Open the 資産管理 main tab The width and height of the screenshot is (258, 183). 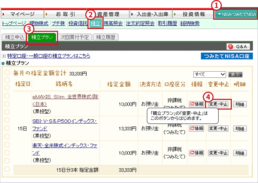pyautogui.click(x=108, y=14)
